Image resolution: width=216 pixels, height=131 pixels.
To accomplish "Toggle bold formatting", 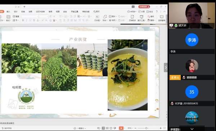I will pos(23,21).
